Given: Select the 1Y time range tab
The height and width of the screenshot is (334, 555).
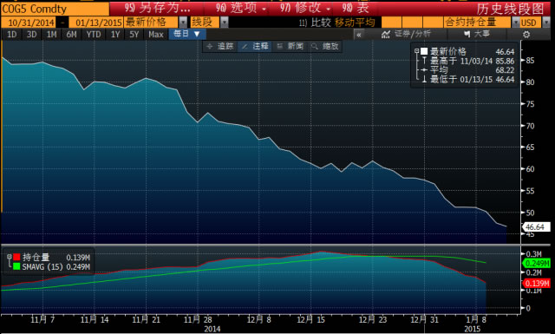Looking at the screenshot, I should (x=115, y=35).
